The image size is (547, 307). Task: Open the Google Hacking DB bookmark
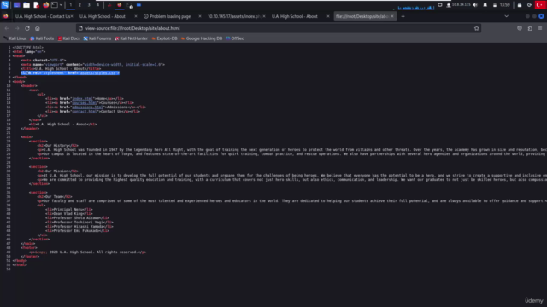202,38
